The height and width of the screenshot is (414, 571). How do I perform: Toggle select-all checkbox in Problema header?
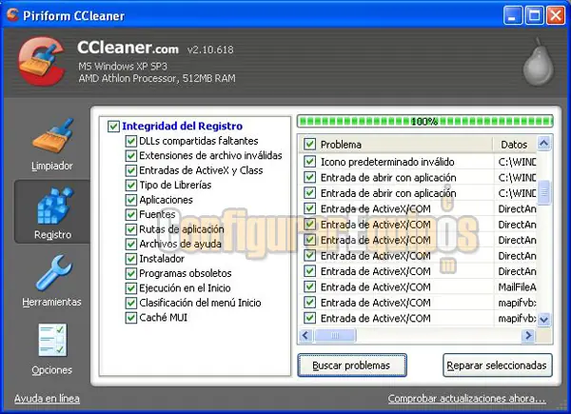[x=309, y=145]
